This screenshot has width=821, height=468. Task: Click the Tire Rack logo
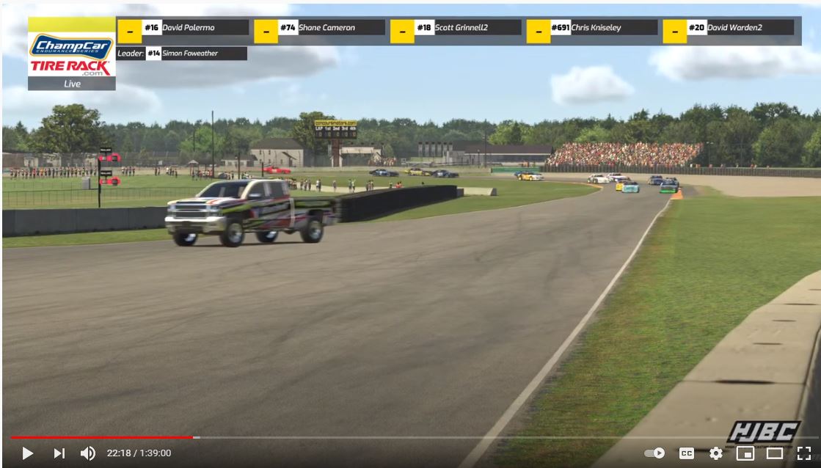tap(71, 68)
